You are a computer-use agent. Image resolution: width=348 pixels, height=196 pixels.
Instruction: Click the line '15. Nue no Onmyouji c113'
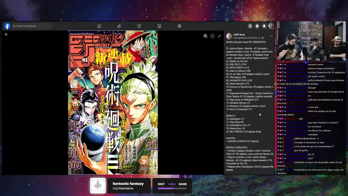click(x=239, y=109)
